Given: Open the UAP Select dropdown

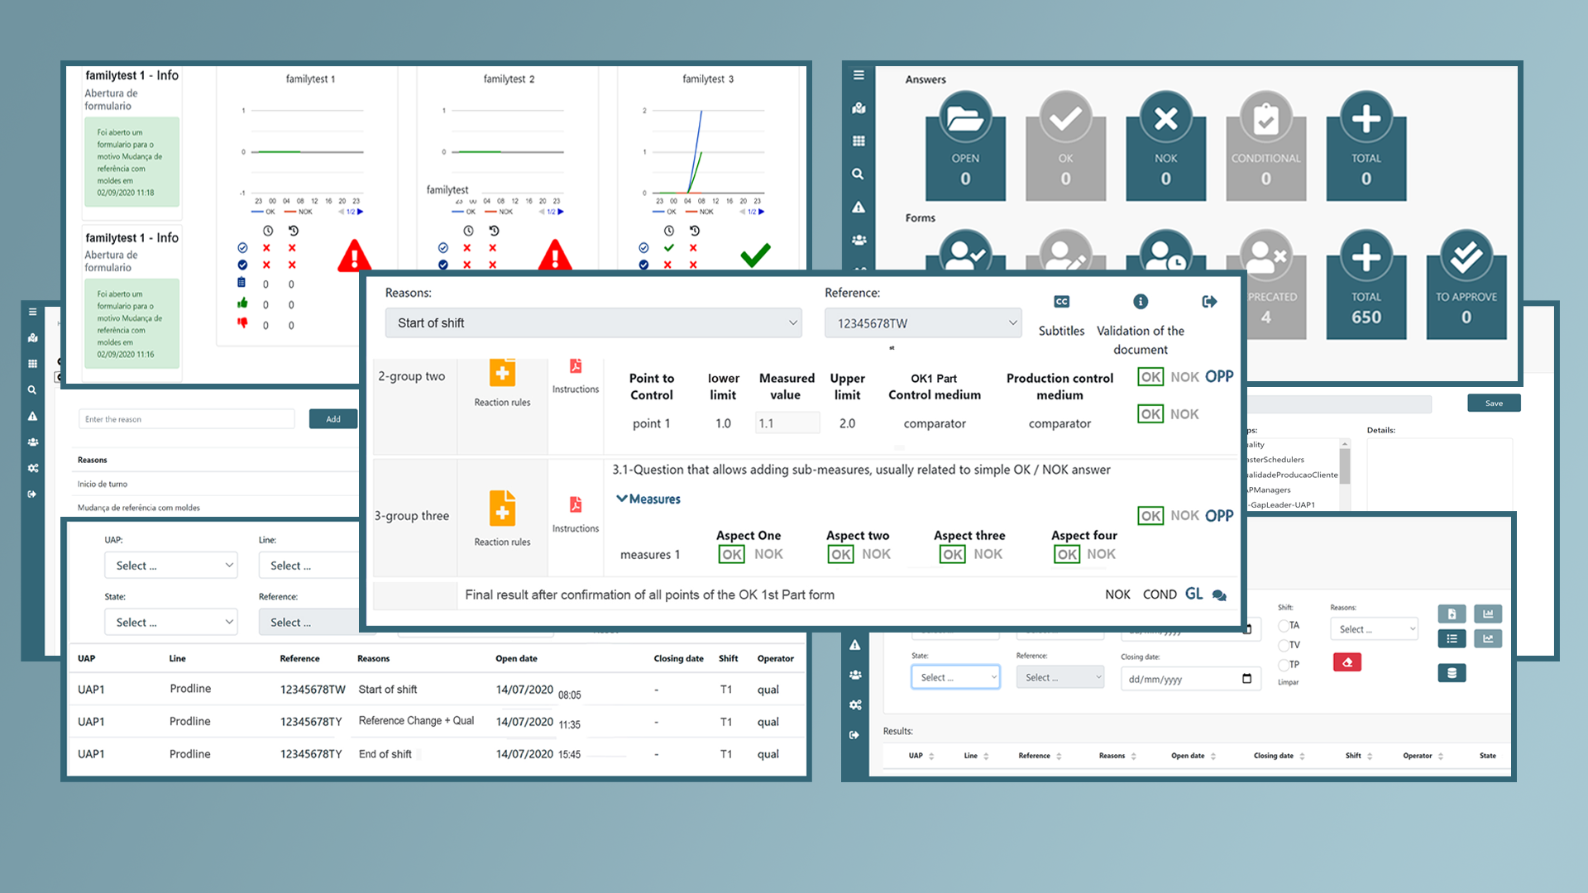Looking at the screenshot, I should [171, 566].
